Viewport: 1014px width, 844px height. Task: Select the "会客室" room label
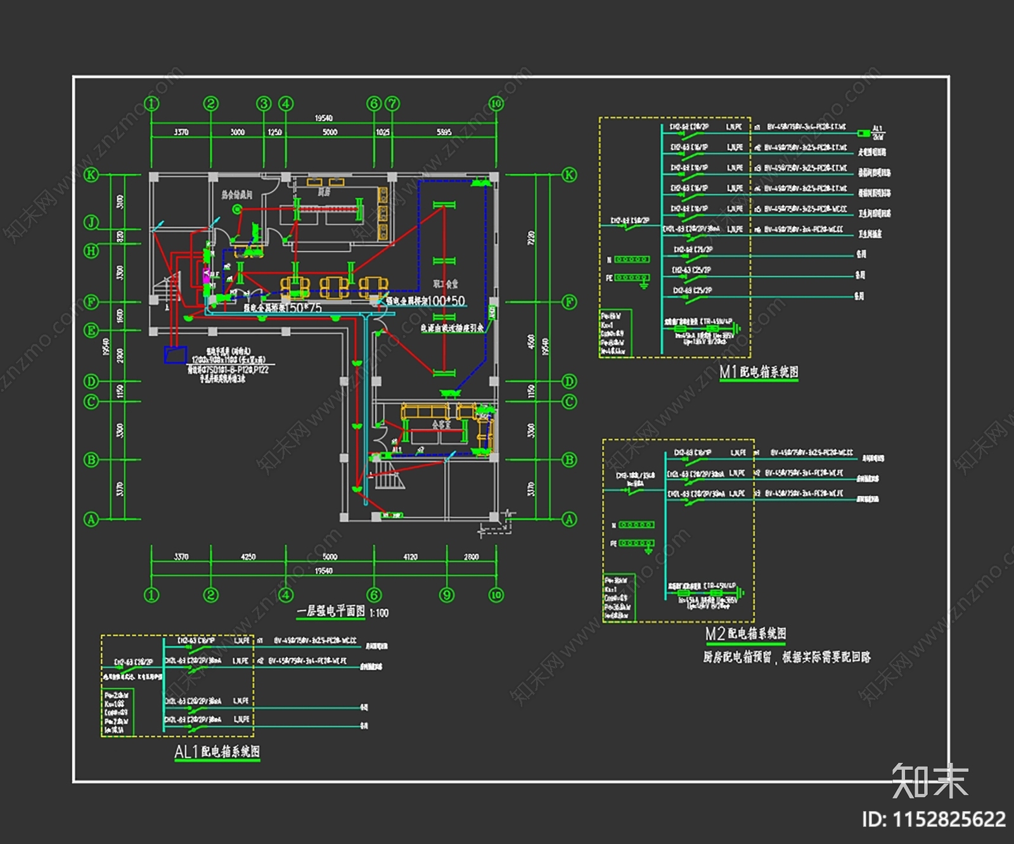tap(442, 424)
